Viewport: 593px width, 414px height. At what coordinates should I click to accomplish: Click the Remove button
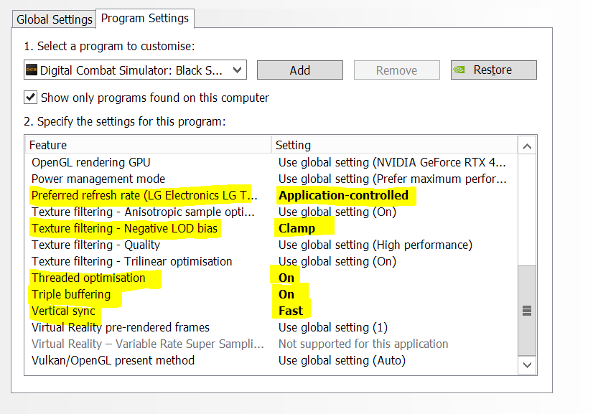(397, 70)
